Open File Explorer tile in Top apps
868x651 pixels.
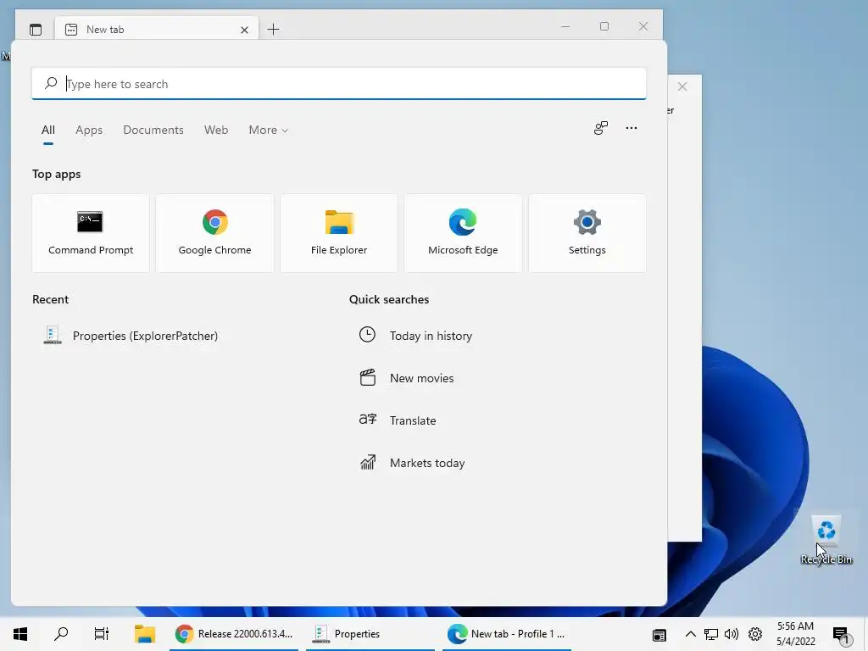click(x=339, y=233)
